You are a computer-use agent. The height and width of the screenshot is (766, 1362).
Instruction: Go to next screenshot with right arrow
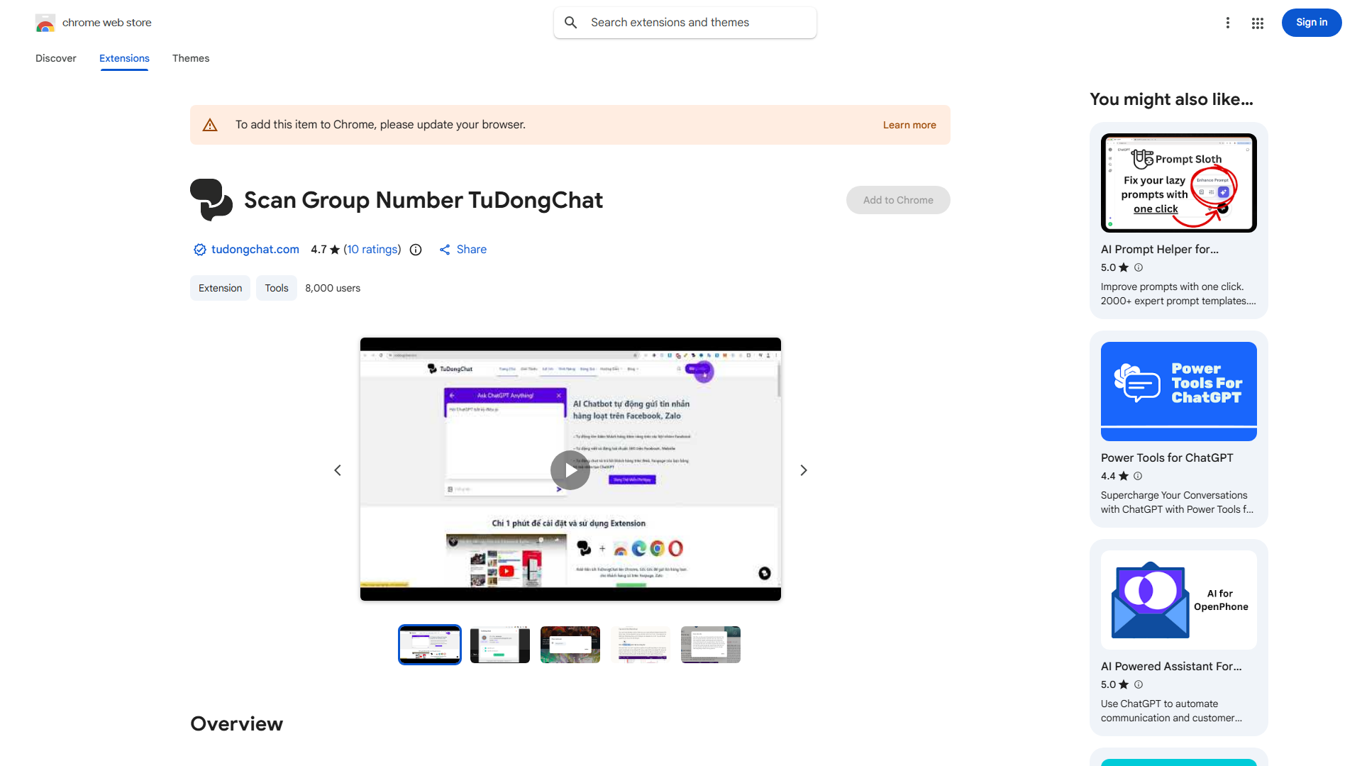pyautogui.click(x=803, y=470)
